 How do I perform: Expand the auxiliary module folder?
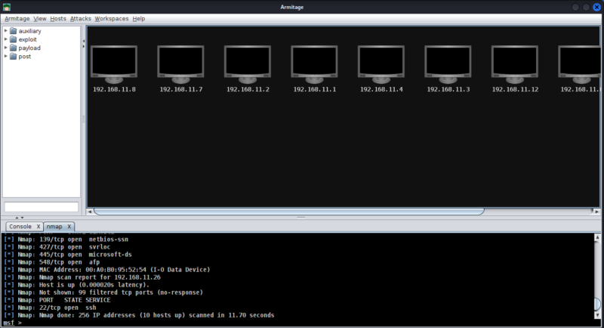point(6,31)
